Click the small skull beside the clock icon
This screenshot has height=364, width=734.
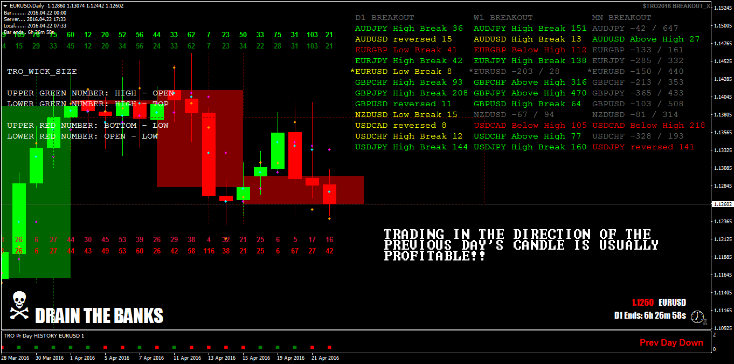tap(704, 323)
